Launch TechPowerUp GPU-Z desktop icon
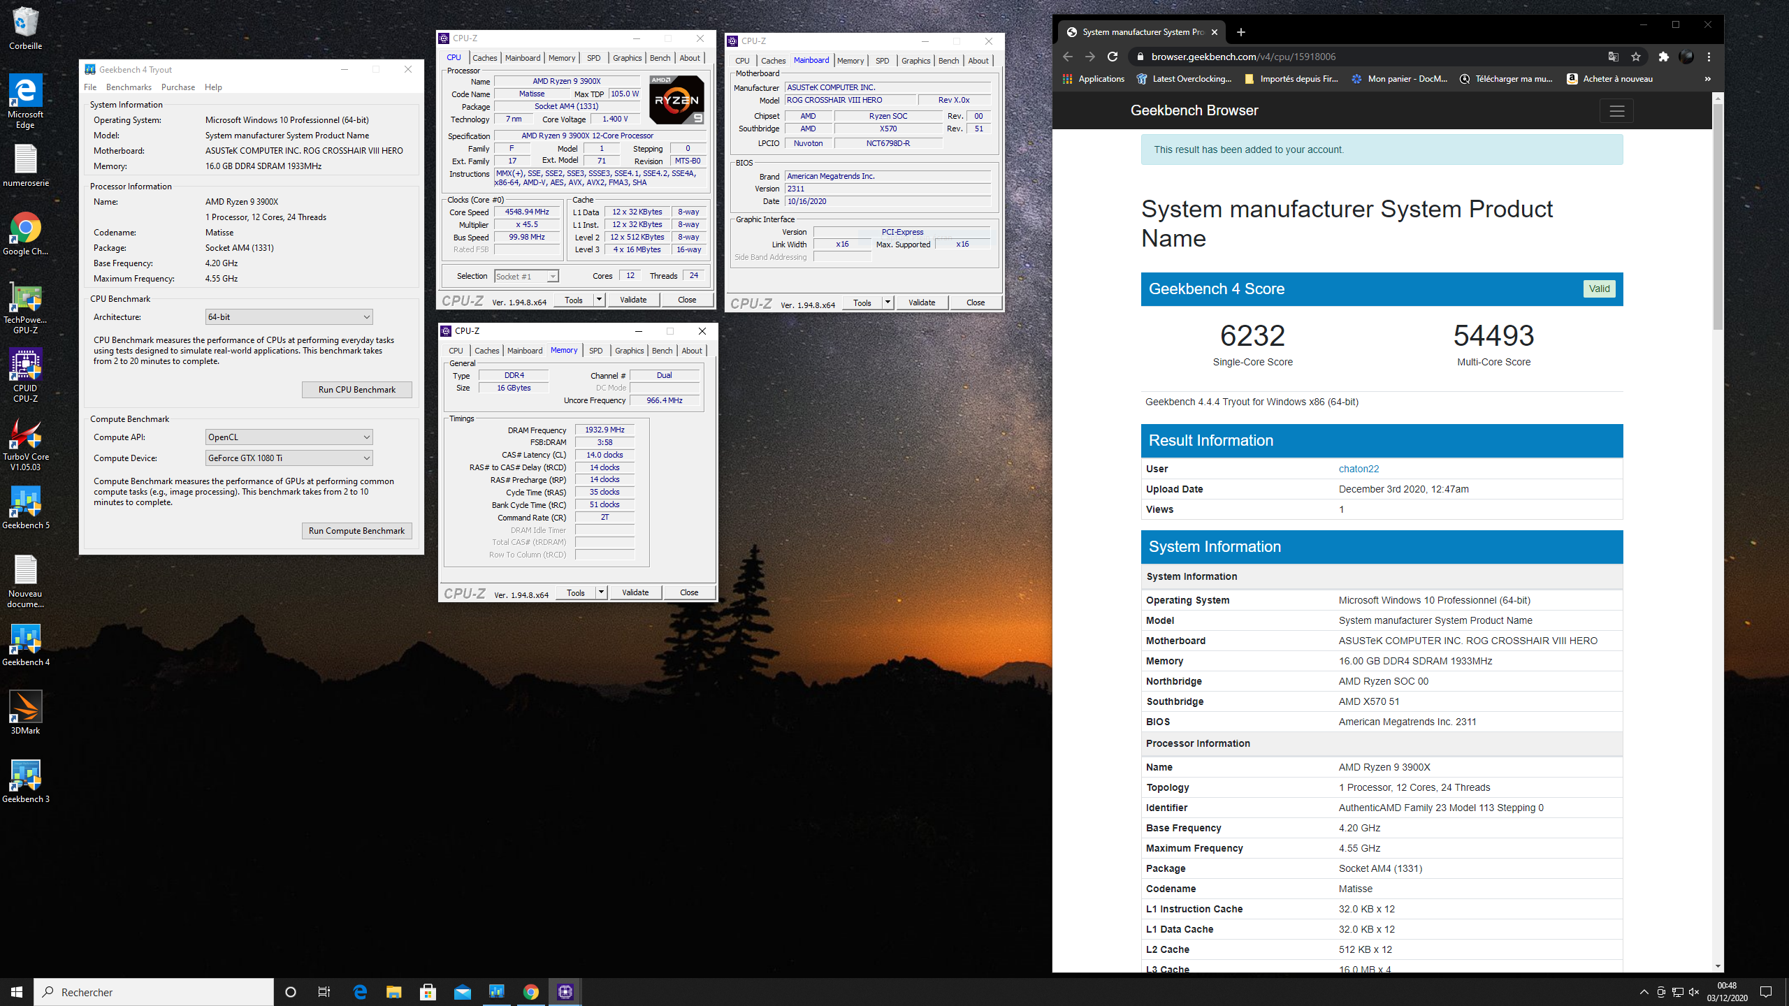 tap(25, 308)
